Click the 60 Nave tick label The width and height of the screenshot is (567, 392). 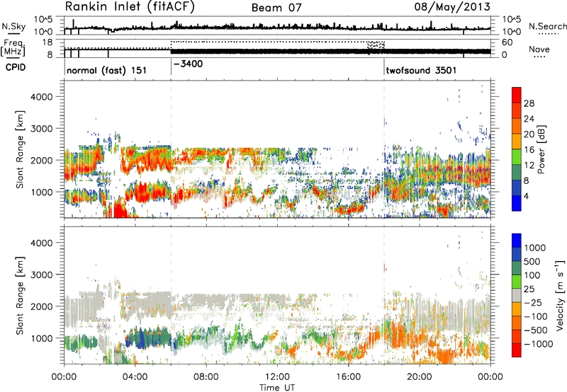coord(507,42)
